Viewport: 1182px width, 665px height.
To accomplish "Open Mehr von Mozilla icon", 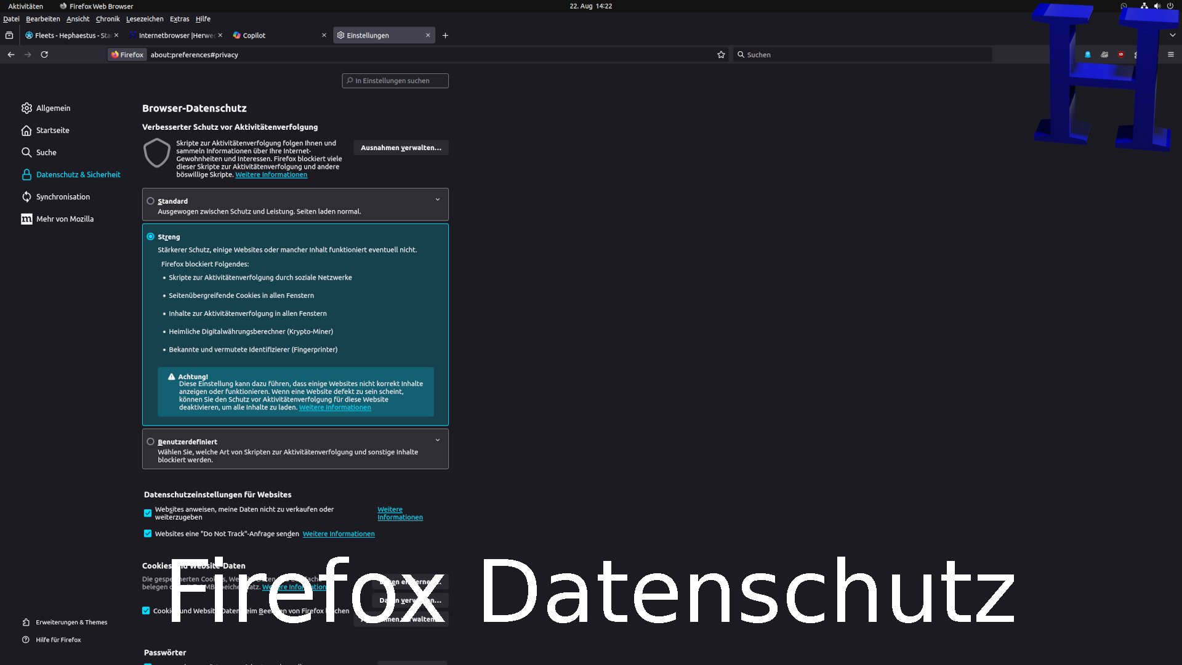I will click(x=26, y=219).
